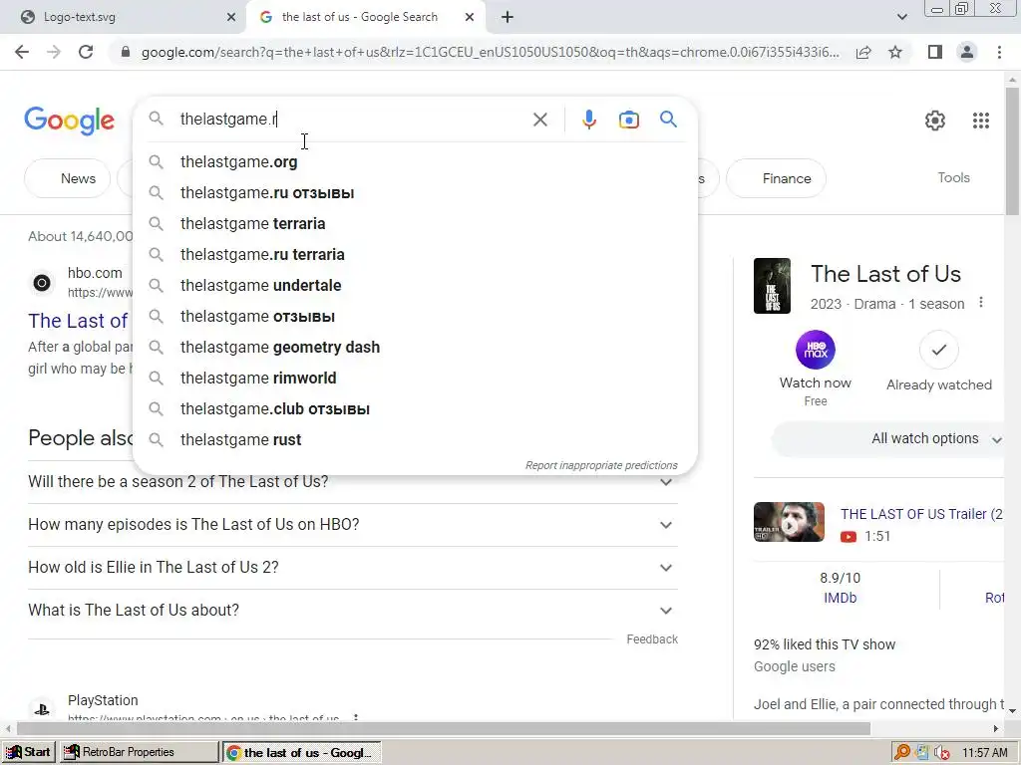The height and width of the screenshot is (765, 1021).
Task: Close the Logo-text.svg tab
Action: [231, 18]
